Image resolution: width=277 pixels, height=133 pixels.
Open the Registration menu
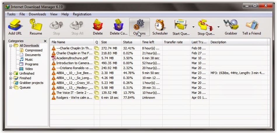[82, 14]
